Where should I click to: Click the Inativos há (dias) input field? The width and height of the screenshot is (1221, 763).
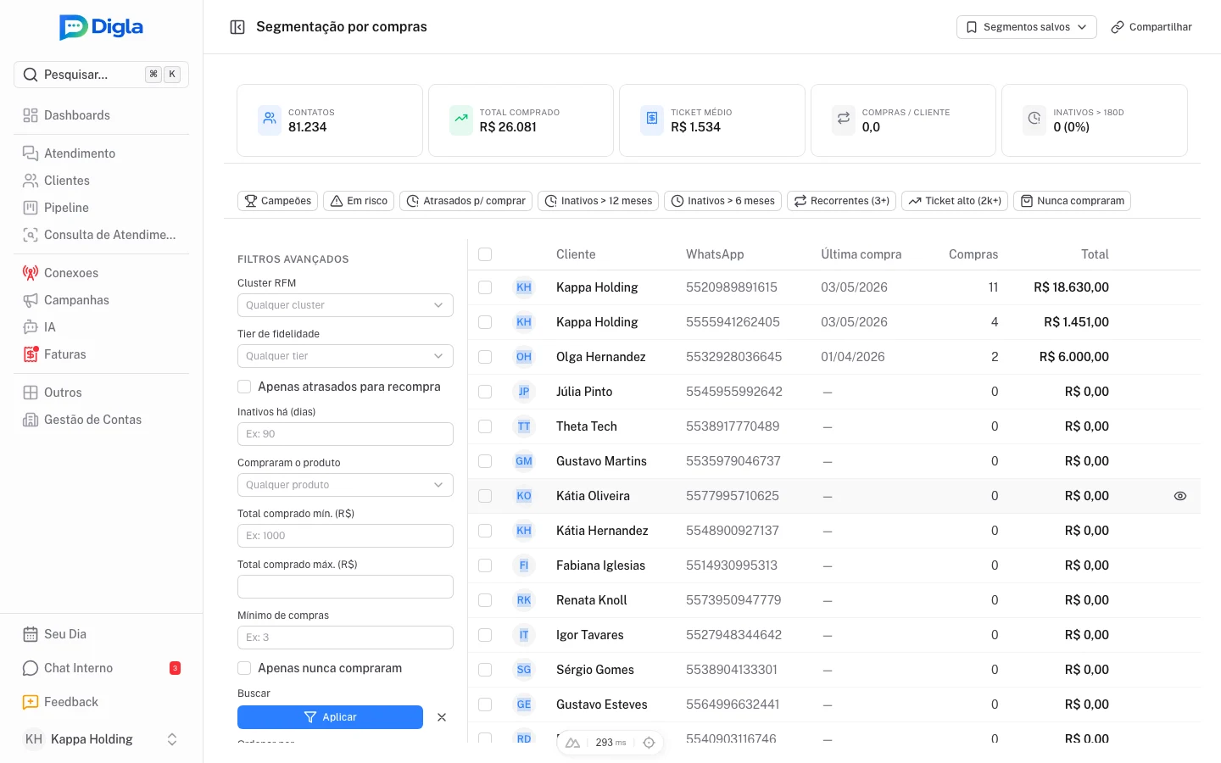345,434
